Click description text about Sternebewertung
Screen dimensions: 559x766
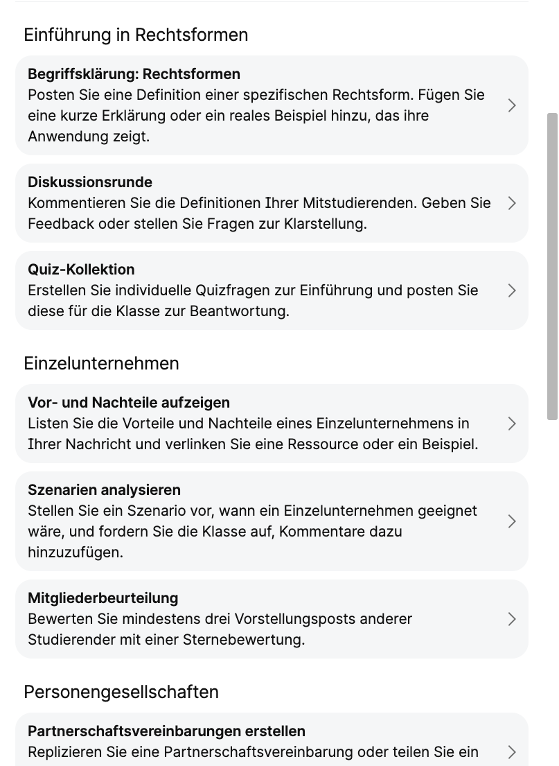coord(166,639)
